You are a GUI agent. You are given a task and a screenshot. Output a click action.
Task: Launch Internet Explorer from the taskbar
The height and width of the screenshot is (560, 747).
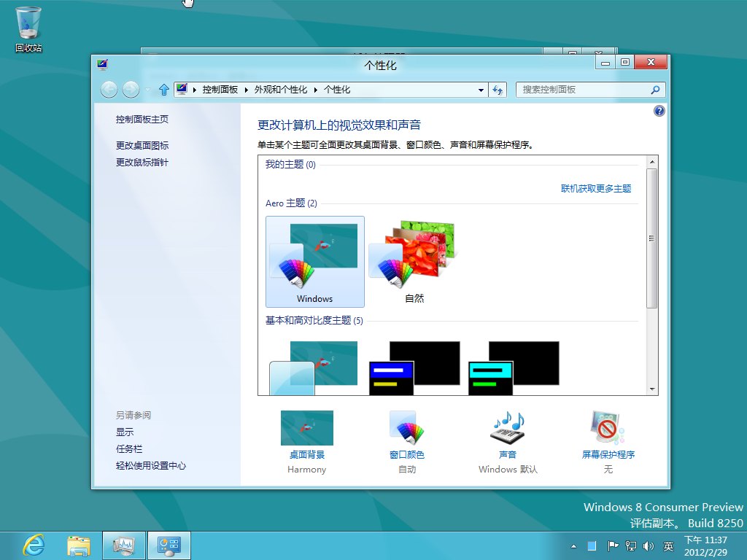(x=34, y=545)
